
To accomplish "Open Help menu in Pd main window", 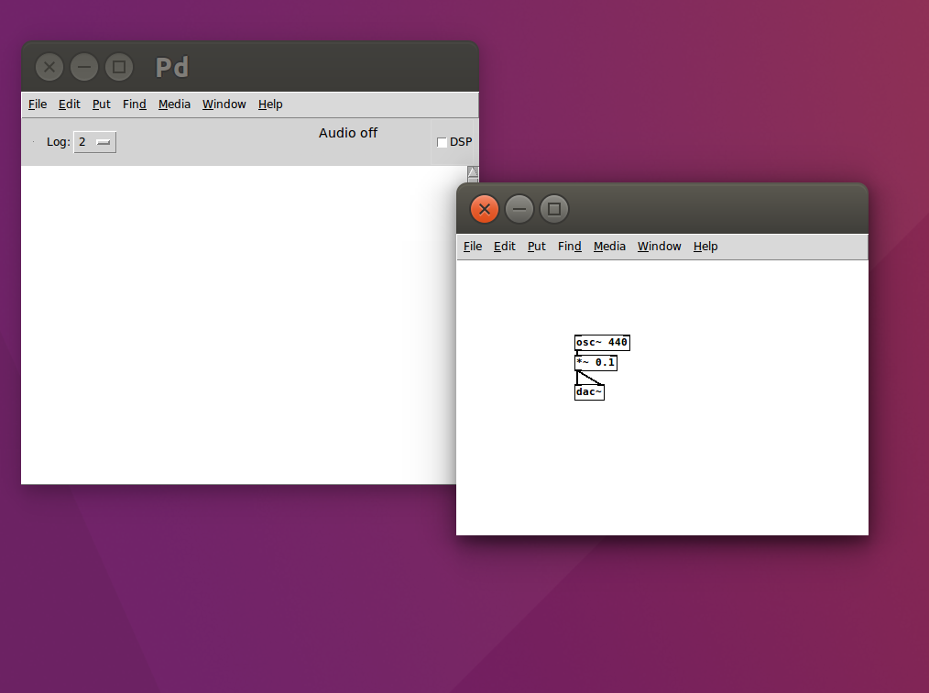I will (x=270, y=104).
